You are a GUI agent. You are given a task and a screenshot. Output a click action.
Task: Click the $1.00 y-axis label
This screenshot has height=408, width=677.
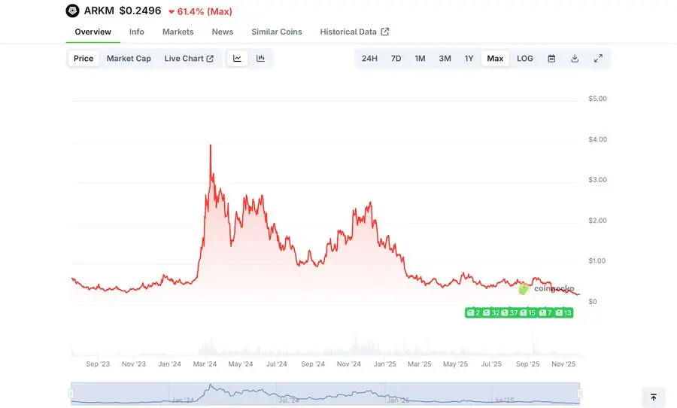click(x=597, y=260)
